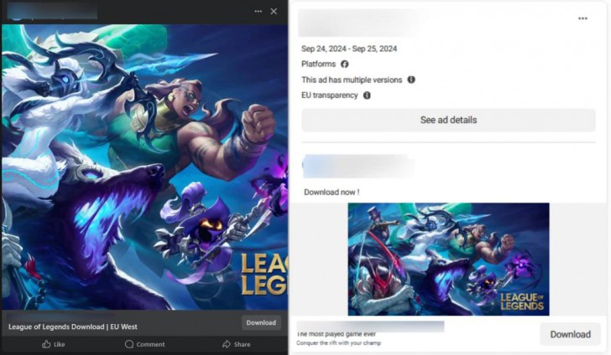Click the 'The most played game ever' headline
The height and width of the screenshot is (355, 611).
coord(337,334)
